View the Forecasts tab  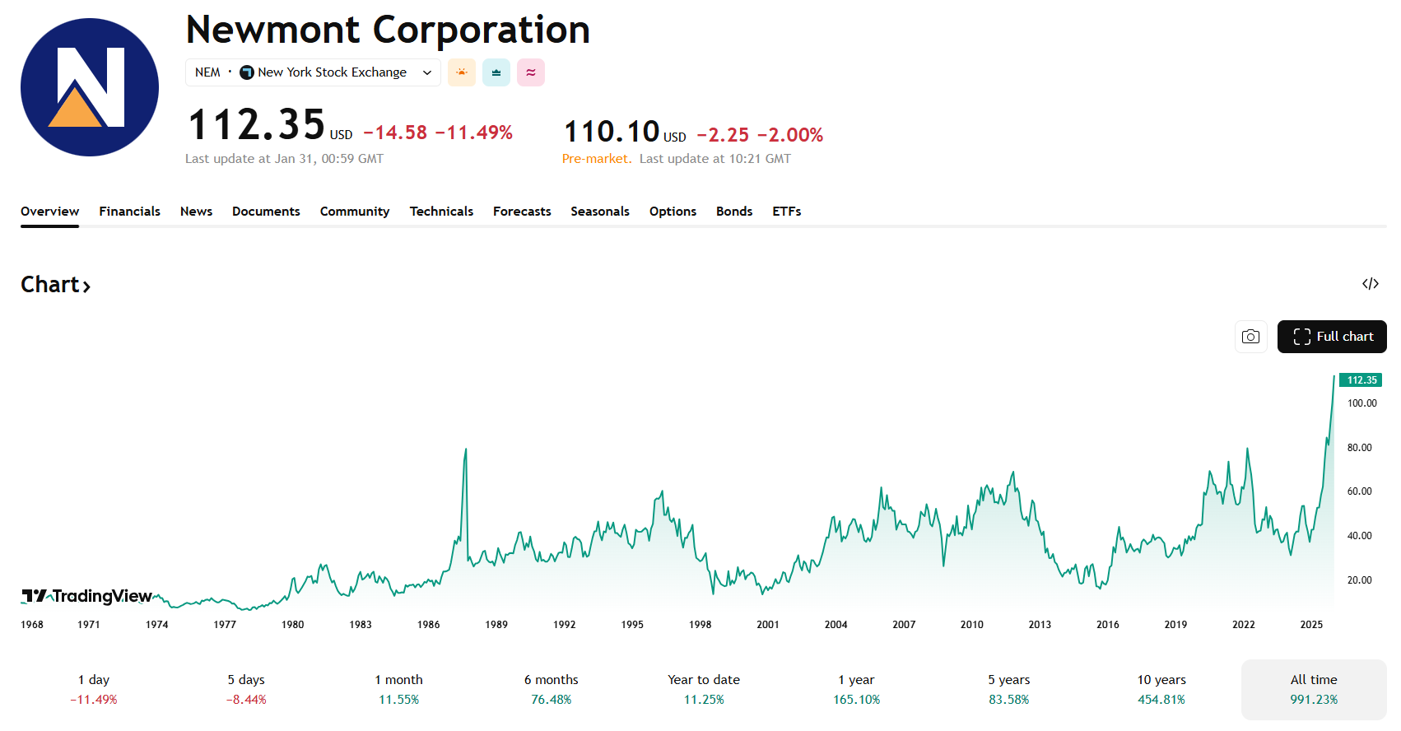coord(522,212)
